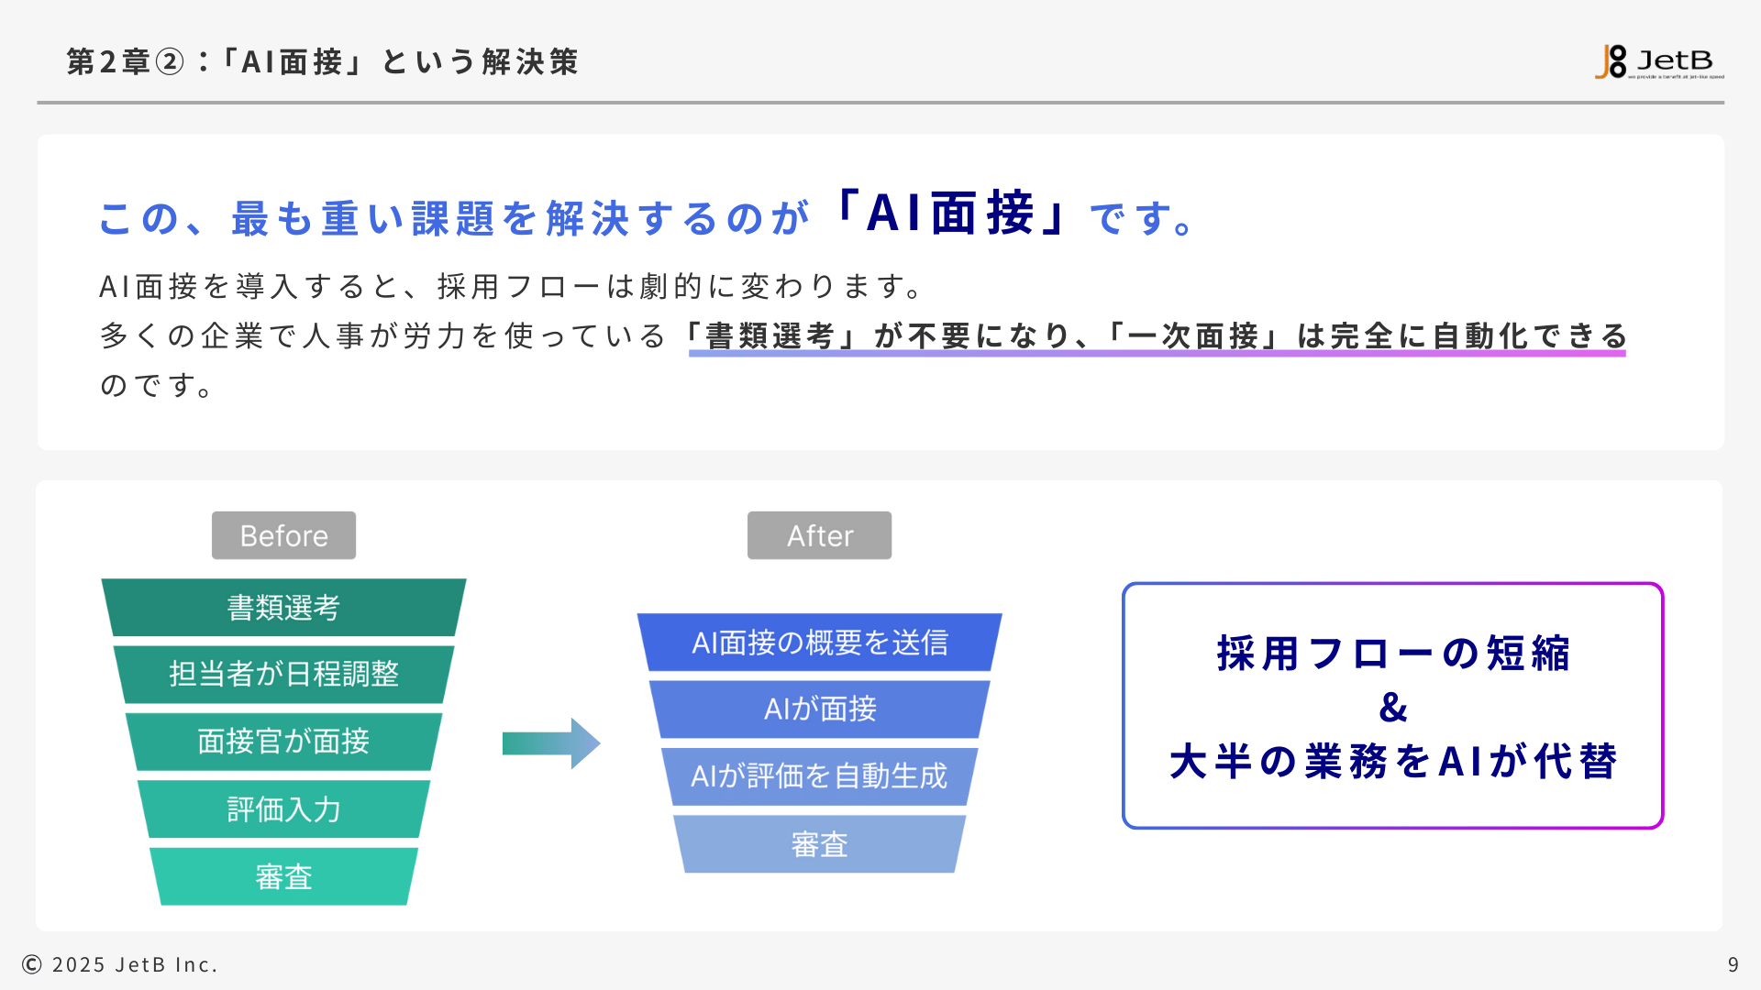1761x990 pixels.
Task: Click the 大半の業務をAIが代替 text
Action: [x=1392, y=762]
